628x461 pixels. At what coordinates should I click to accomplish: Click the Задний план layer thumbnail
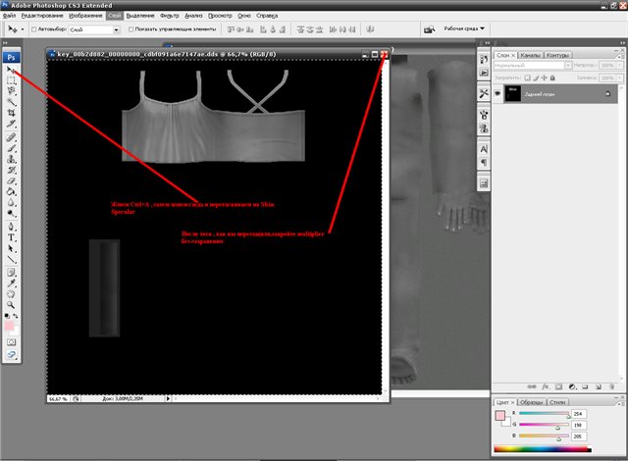(514, 92)
